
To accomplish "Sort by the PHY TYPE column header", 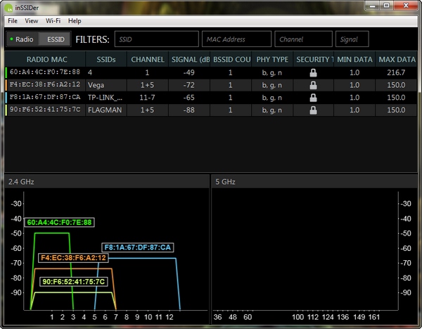I will [x=272, y=60].
